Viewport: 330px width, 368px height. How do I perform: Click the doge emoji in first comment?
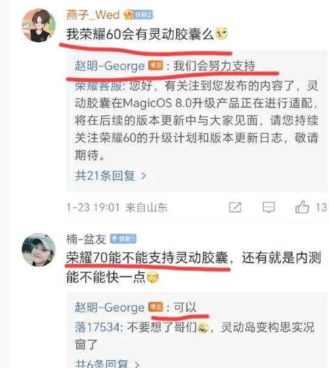[221, 33]
